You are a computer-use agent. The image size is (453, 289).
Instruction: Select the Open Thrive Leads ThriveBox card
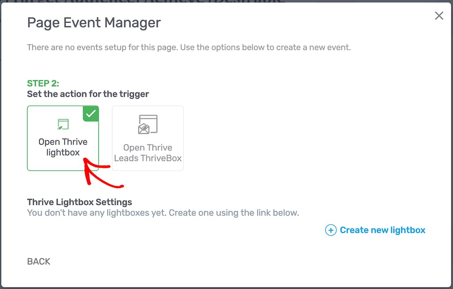(148, 138)
